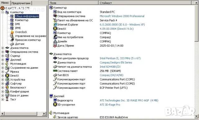
Task: Open the ATI 3D RAGE PRO AGP link
Action: point(129,101)
